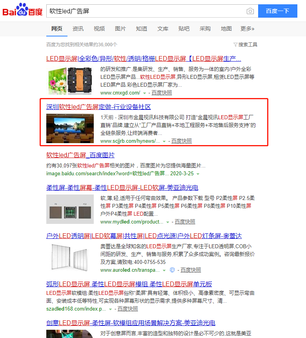
Task: Open 百度快照 for the scjjrb.com result
Action: pyautogui.click(x=182, y=141)
